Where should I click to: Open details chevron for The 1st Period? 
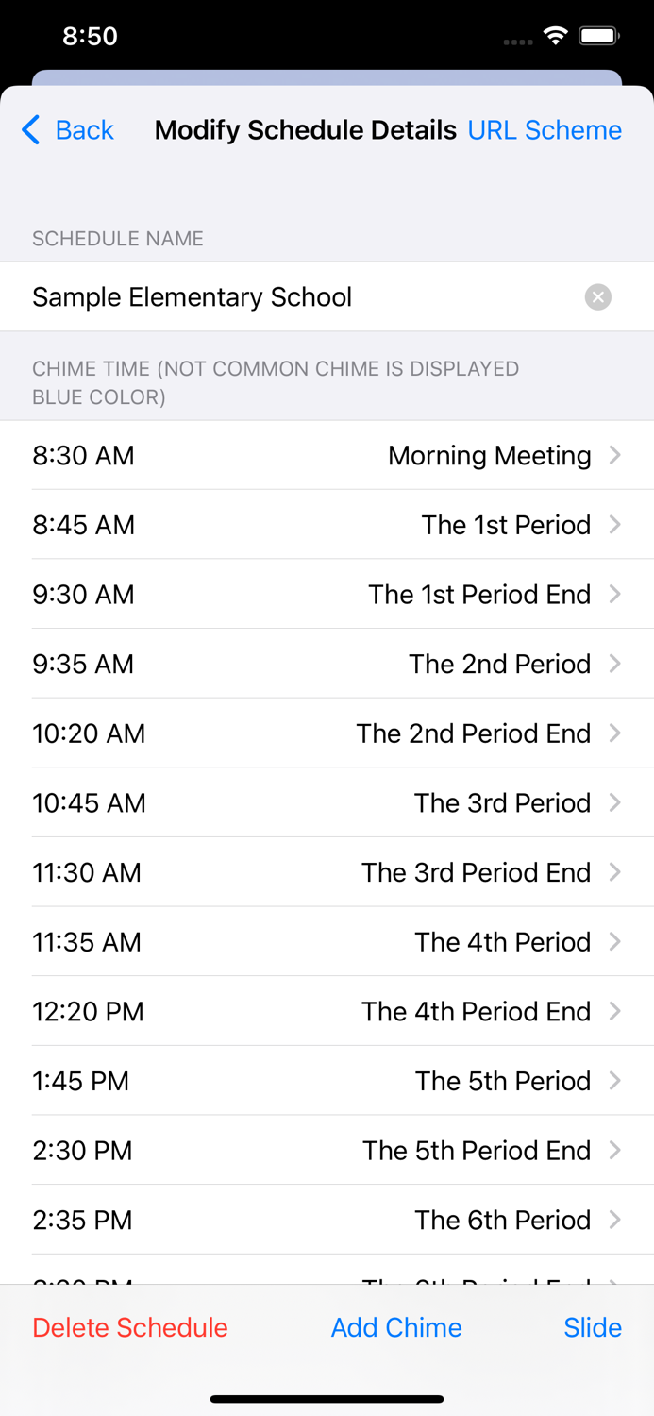click(x=615, y=525)
